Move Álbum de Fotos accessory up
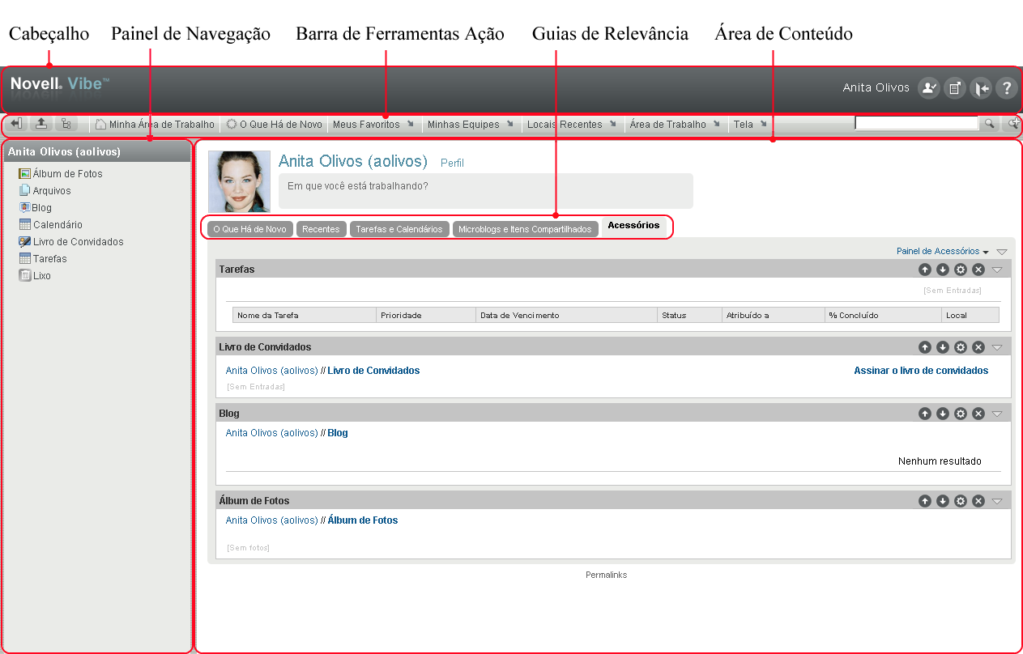The image size is (1023, 654). tap(925, 501)
